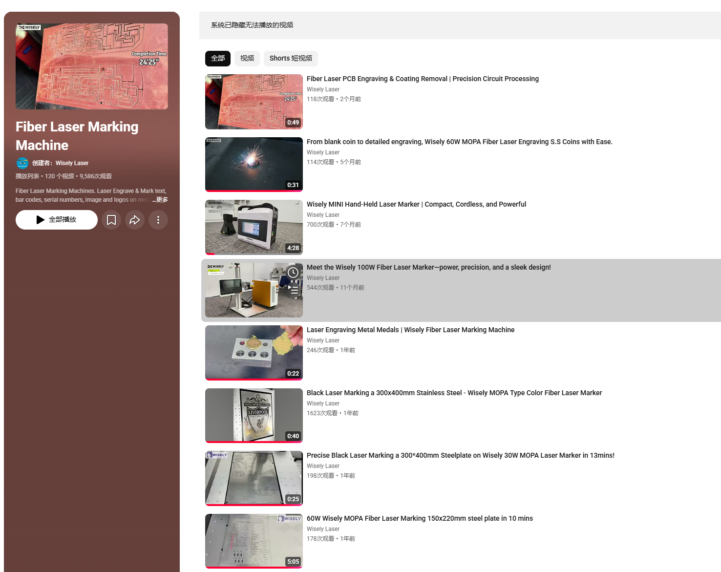Screen dimensions: 721x572
Task: Click the '544次观看・11个月前' text
Action: 336,288
